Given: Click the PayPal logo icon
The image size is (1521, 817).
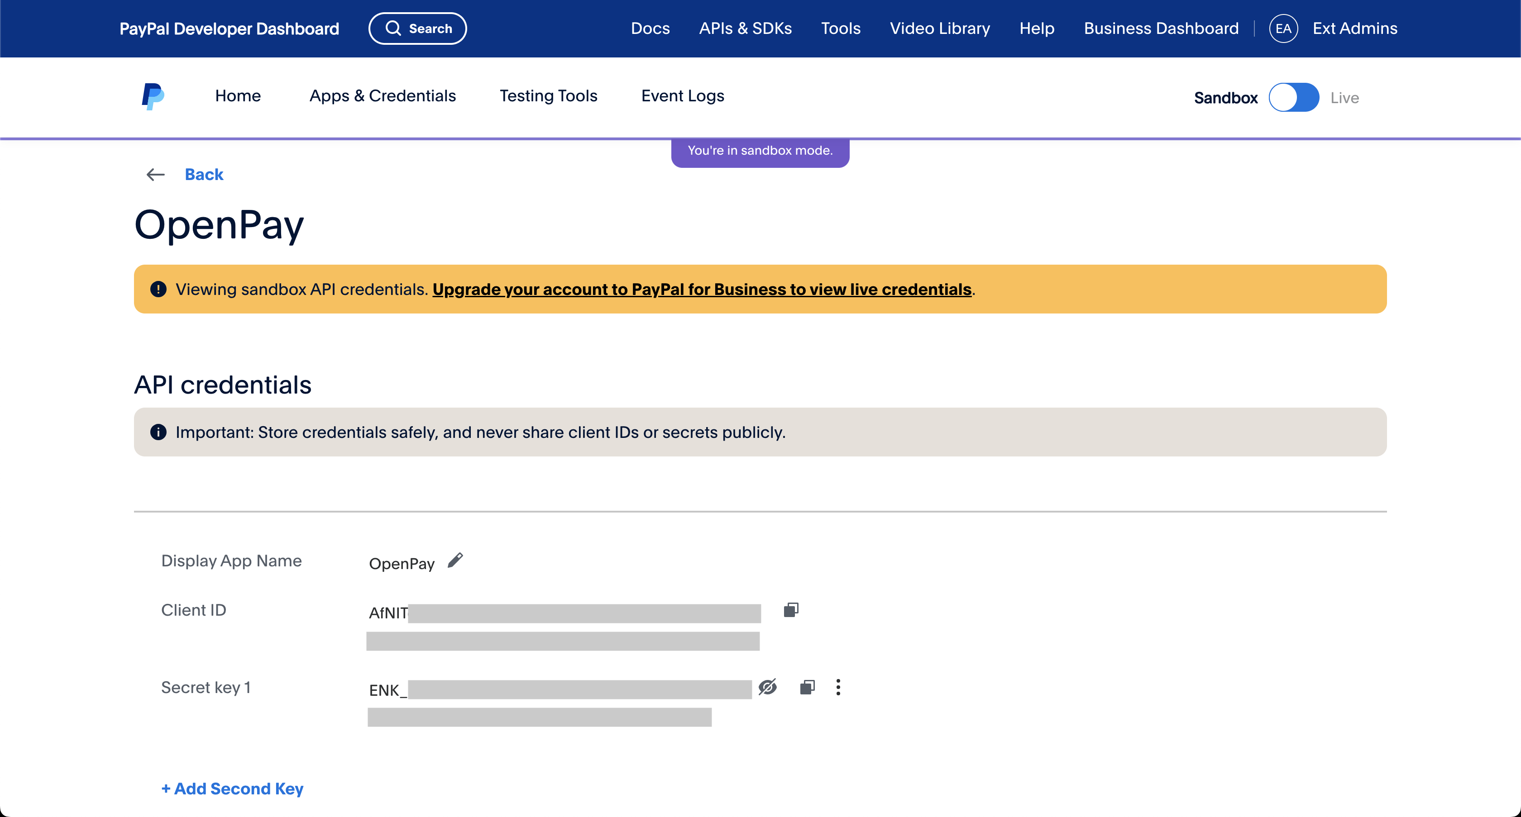Looking at the screenshot, I should [x=153, y=96].
